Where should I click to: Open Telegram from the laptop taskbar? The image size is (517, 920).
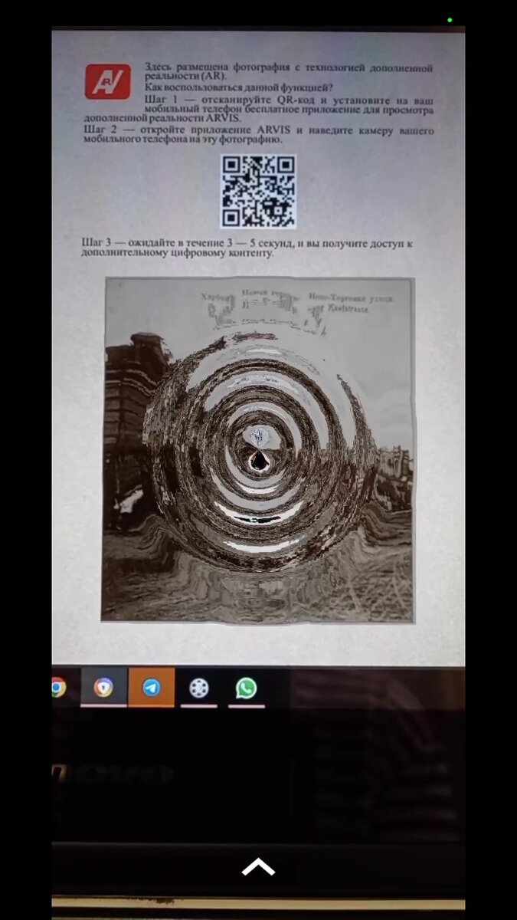coord(152,688)
